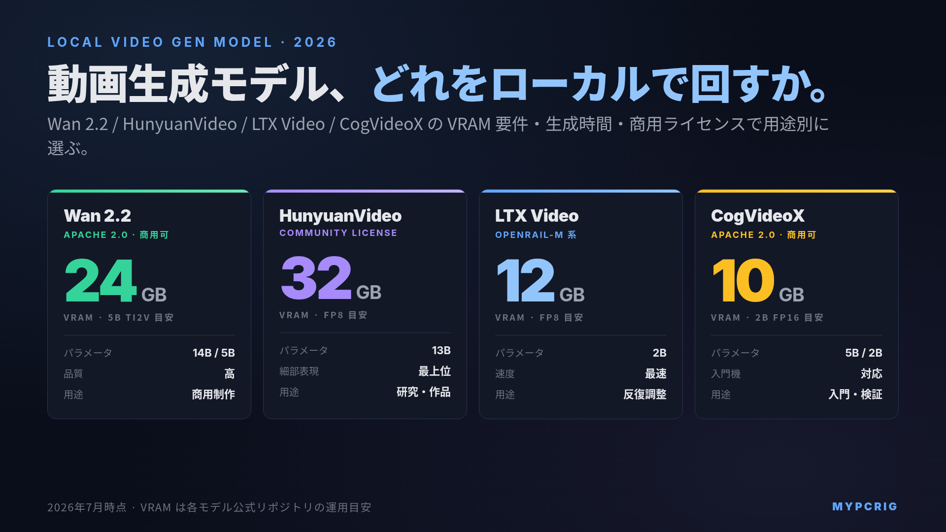
Task: Click the 'COMMUNITY LICENSE' label
Action: (x=338, y=233)
